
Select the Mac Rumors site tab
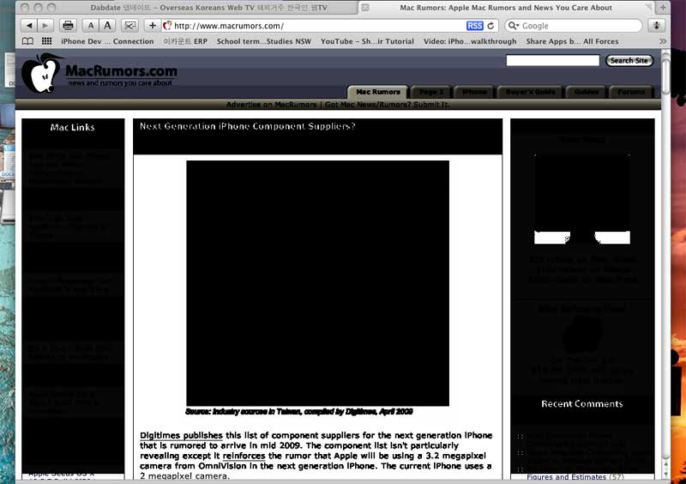(x=378, y=92)
